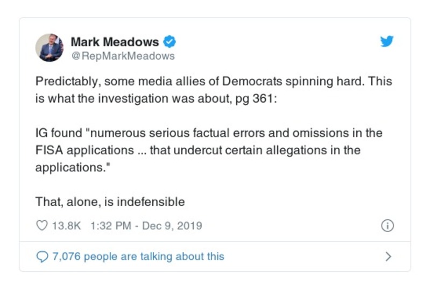This screenshot has height=289, width=430.
Task: Expand the conversation with the right chevron
Action: tap(388, 257)
